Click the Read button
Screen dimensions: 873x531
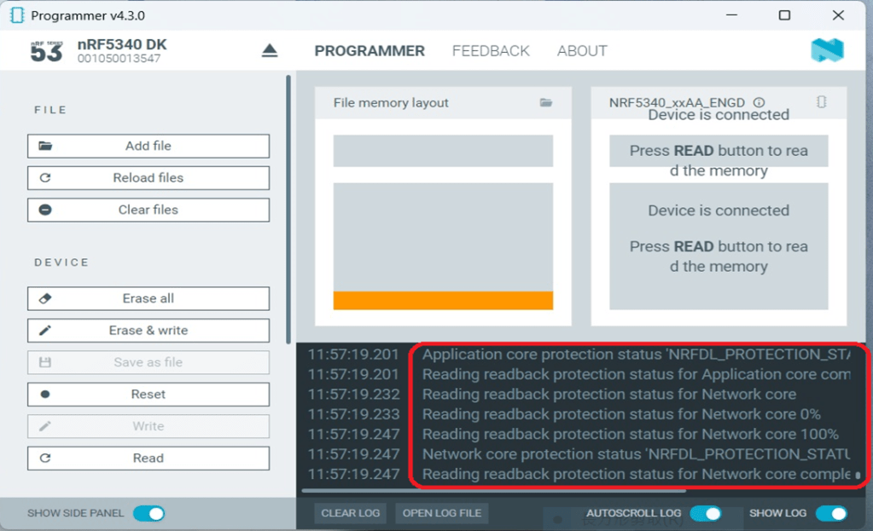148,459
